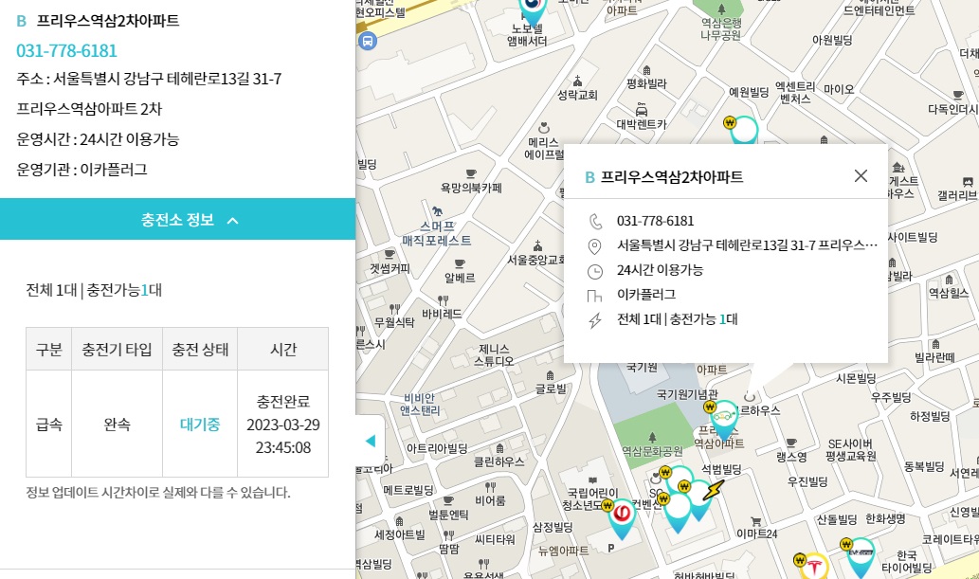Click the lightning icon beside the charger count
The height and width of the screenshot is (579, 979).
pyautogui.click(x=593, y=319)
